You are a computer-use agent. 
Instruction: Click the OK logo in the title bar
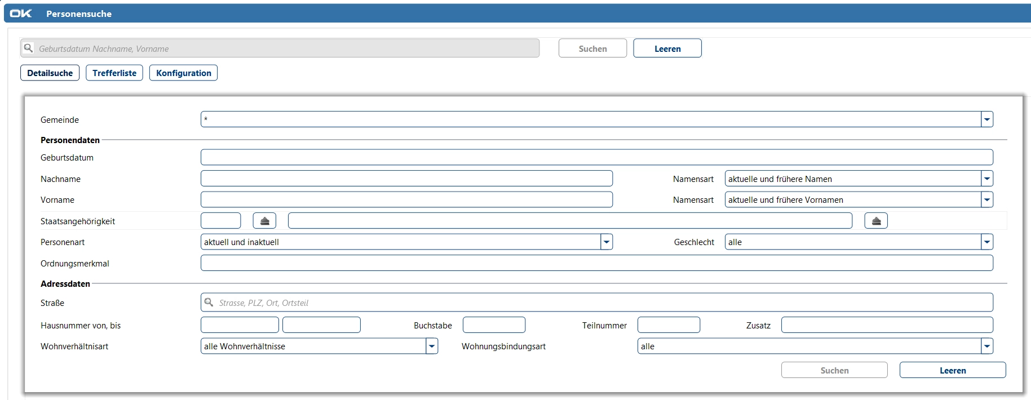[21, 14]
